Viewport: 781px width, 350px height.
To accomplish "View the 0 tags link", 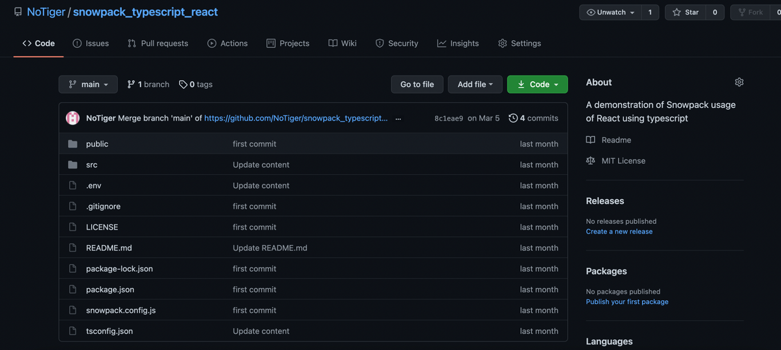I will [x=196, y=85].
